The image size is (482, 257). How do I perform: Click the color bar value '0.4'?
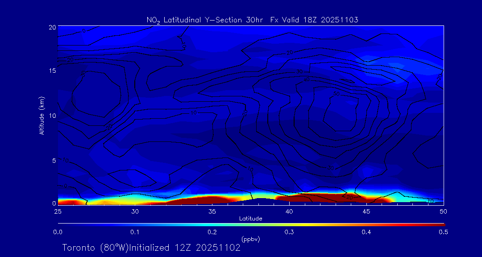coord(366,233)
